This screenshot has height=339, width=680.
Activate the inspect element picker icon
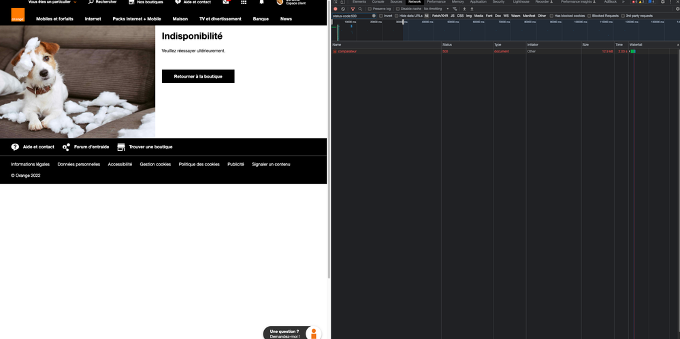tap(336, 2)
